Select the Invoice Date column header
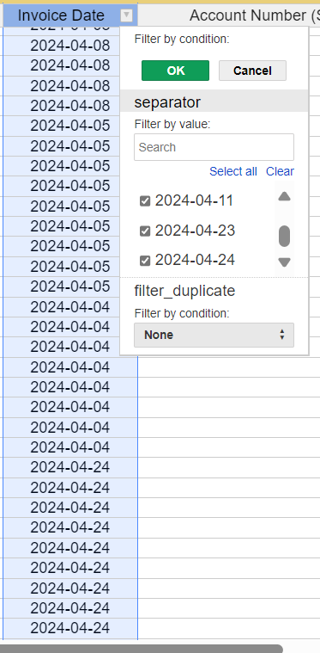This screenshot has width=320, height=653. 61,15
